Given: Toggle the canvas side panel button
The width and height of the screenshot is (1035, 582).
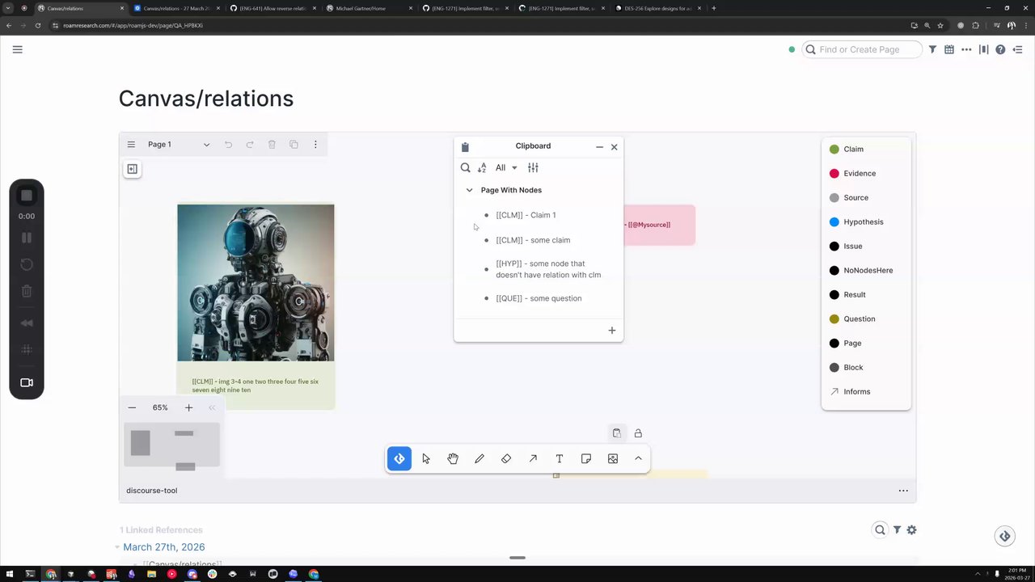Looking at the screenshot, I should click(x=132, y=169).
